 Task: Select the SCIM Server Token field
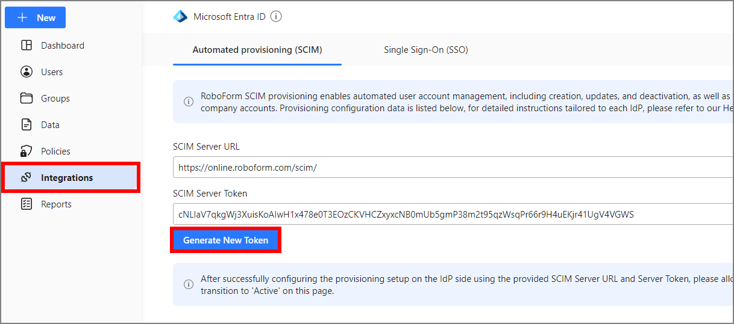point(452,215)
